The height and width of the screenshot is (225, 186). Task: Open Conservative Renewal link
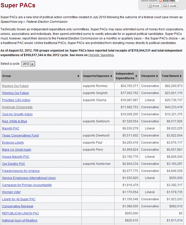[x=17, y=206]
